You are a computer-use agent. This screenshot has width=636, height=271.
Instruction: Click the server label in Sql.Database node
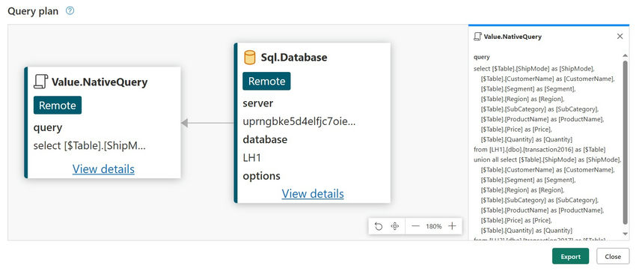(x=258, y=103)
